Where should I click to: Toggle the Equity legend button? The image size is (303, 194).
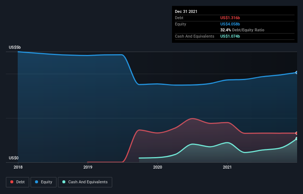(x=44, y=182)
